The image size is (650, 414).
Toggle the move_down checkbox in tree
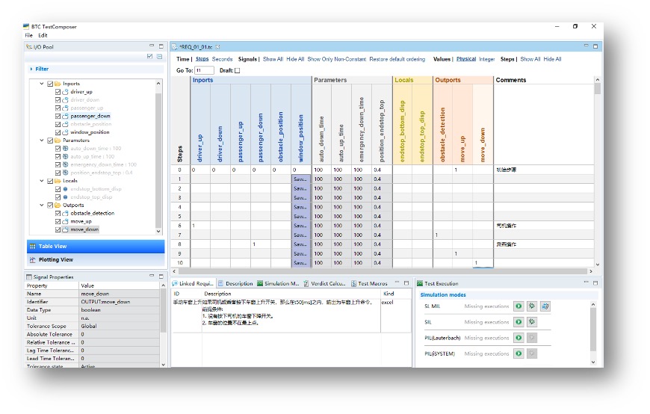pyautogui.click(x=58, y=229)
